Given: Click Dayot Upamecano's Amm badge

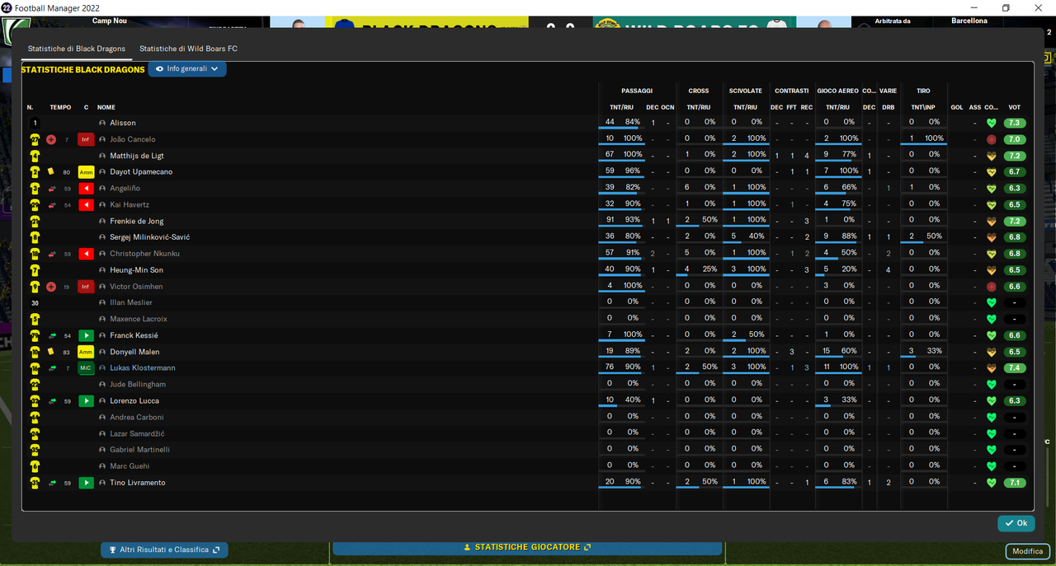Looking at the screenshot, I should click(x=86, y=172).
